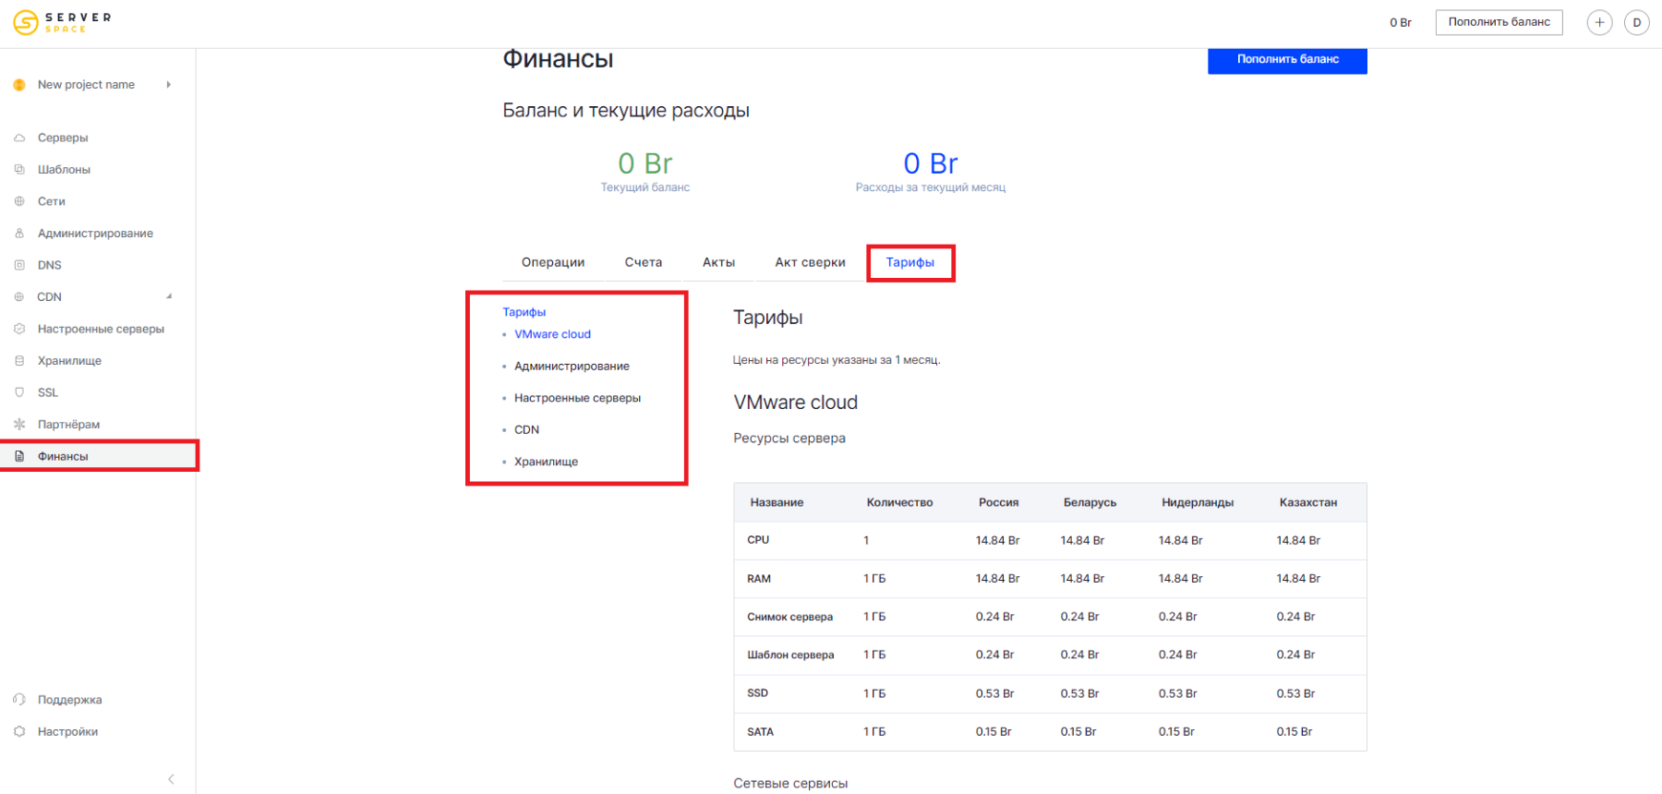
Task: Open the Настроенные серверы sidebar icon
Action: click(x=19, y=329)
